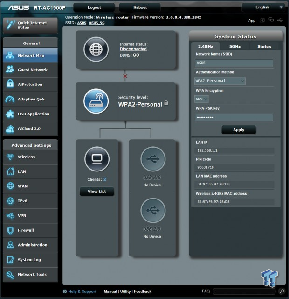Click the network clients monitor icon in header

coord(271,20)
